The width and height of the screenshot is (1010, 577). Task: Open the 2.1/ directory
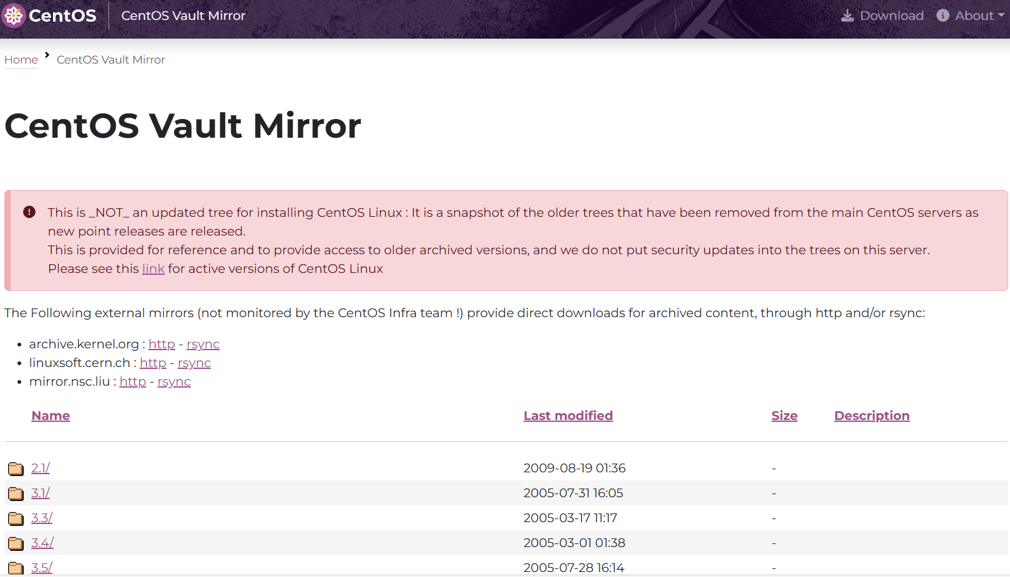click(x=41, y=468)
